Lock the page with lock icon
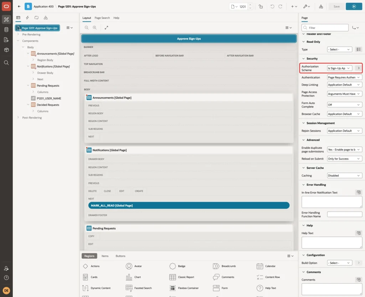The image size is (365, 297). [x=261, y=6]
